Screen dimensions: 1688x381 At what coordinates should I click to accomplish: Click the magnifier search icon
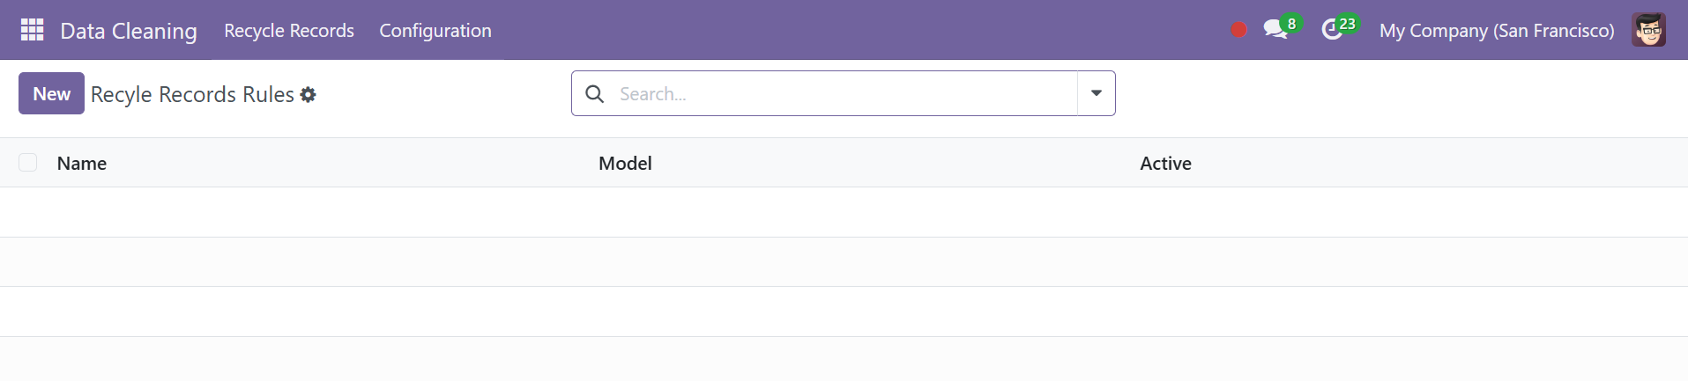click(x=595, y=93)
